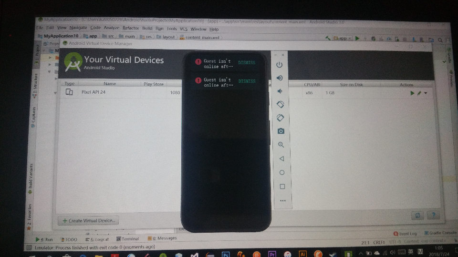Open the Analyze menu
Image resolution: width=458 pixels, height=257 pixels.
click(111, 28)
